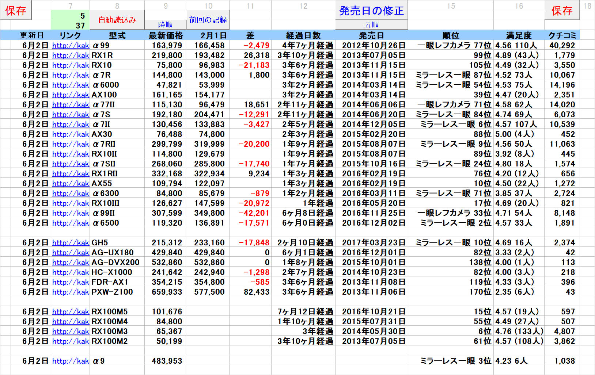
Task: Select the 最新価格 column header
Action: point(166,35)
